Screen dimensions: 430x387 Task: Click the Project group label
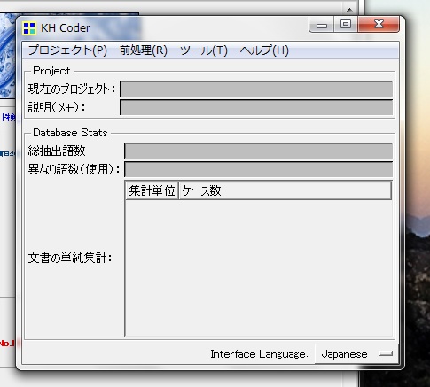pyautogui.click(x=51, y=71)
